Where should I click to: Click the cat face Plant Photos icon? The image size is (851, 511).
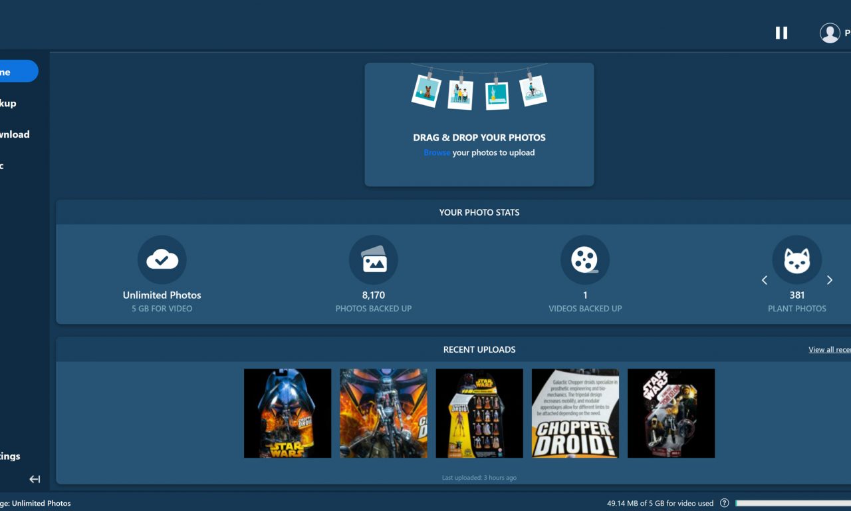coord(796,260)
